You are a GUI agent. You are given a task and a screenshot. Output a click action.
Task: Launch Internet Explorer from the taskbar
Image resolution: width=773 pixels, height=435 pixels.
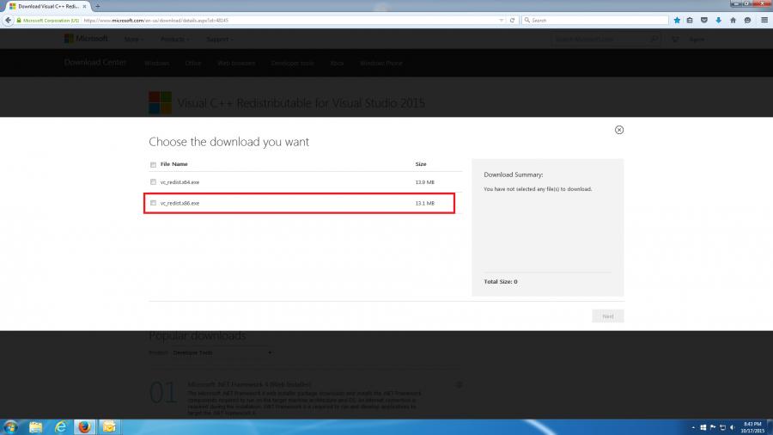pos(60,426)
